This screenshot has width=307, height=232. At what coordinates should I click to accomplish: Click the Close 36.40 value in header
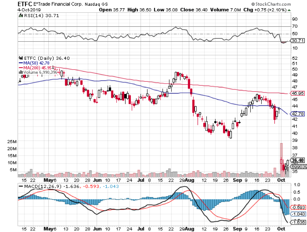[x=194, y=10]
